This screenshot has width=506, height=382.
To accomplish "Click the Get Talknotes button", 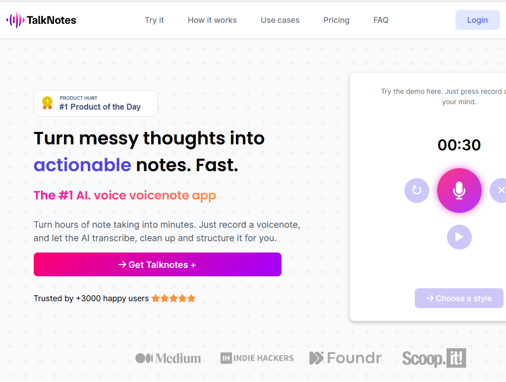I will tap(157, 264).
